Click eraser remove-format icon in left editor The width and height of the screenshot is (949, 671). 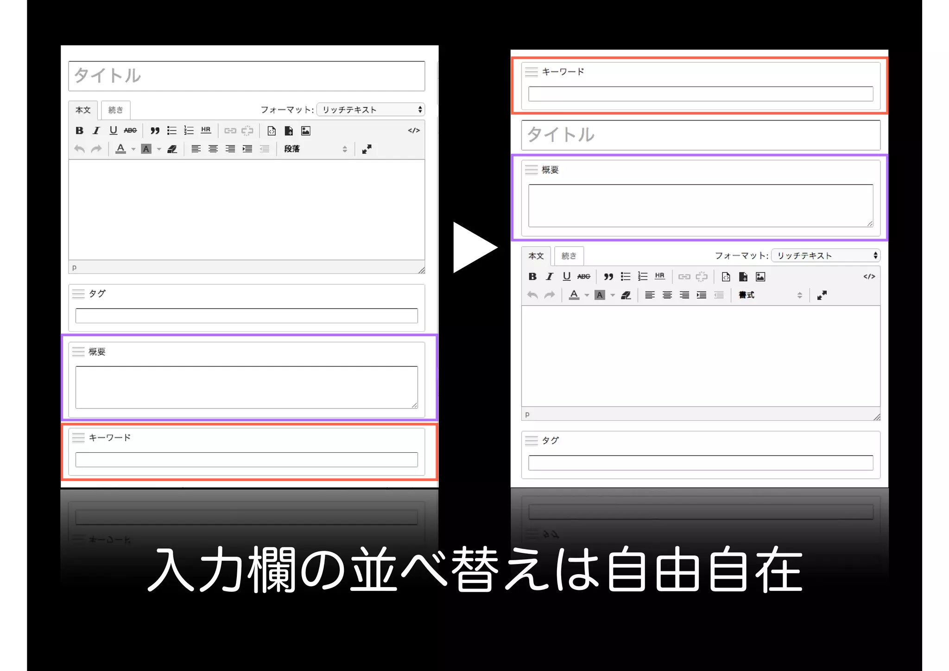click(172, 149)
